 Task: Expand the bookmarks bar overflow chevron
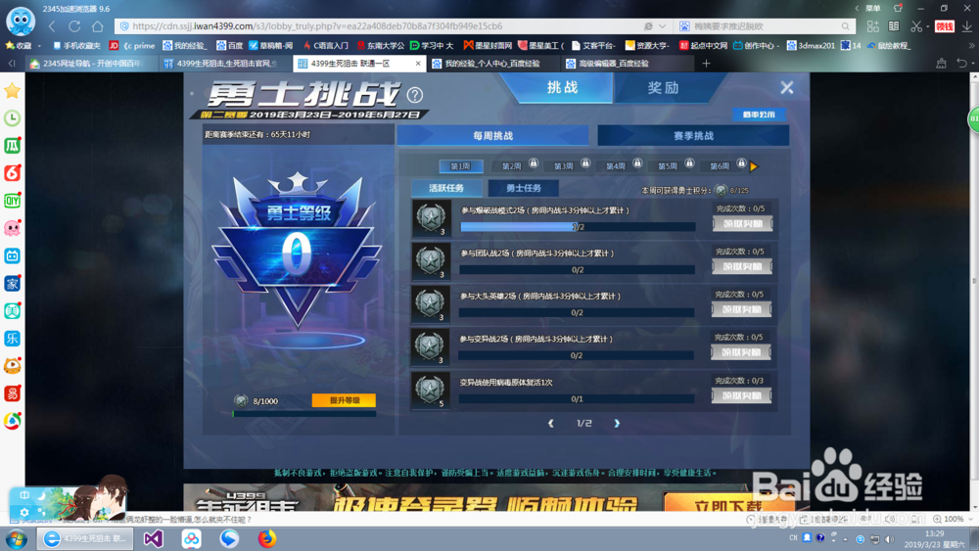tap(971, 46)
